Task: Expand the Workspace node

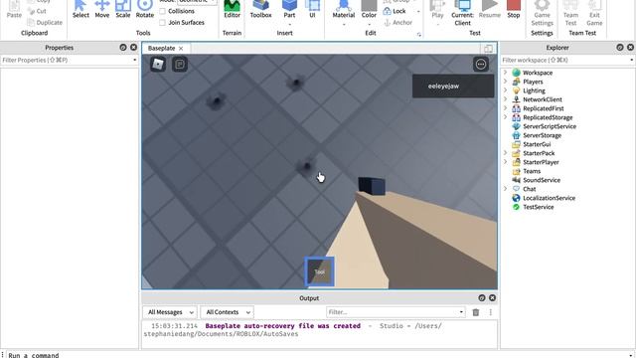Action: [x=506, y=73]
